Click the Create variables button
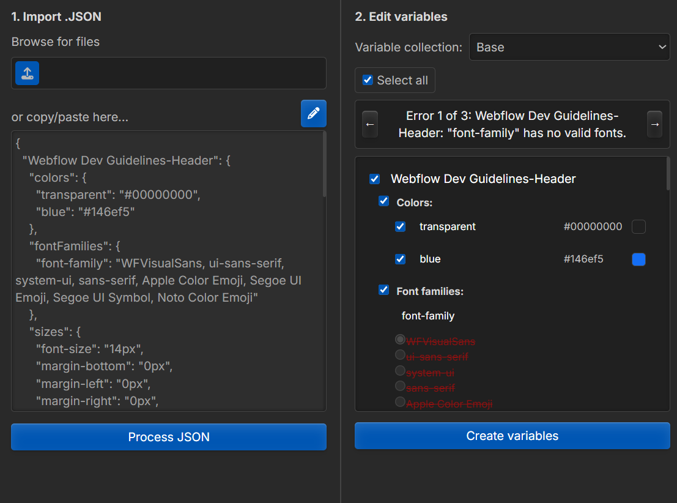The width and height of the screenshot is (677, 503). [512, 436]
